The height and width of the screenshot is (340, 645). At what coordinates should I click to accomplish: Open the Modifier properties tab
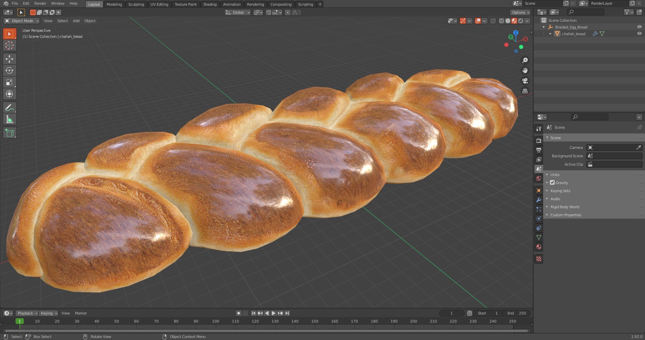(x=539, y=200)
